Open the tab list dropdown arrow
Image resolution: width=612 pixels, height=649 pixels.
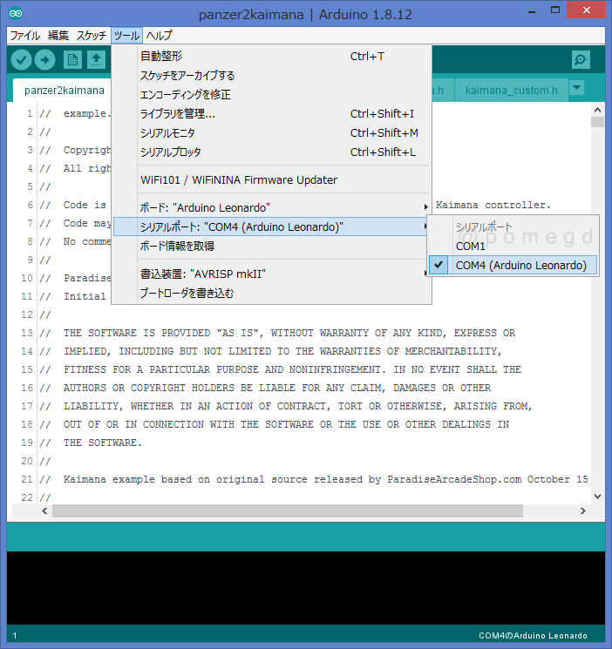click(577, 88)
